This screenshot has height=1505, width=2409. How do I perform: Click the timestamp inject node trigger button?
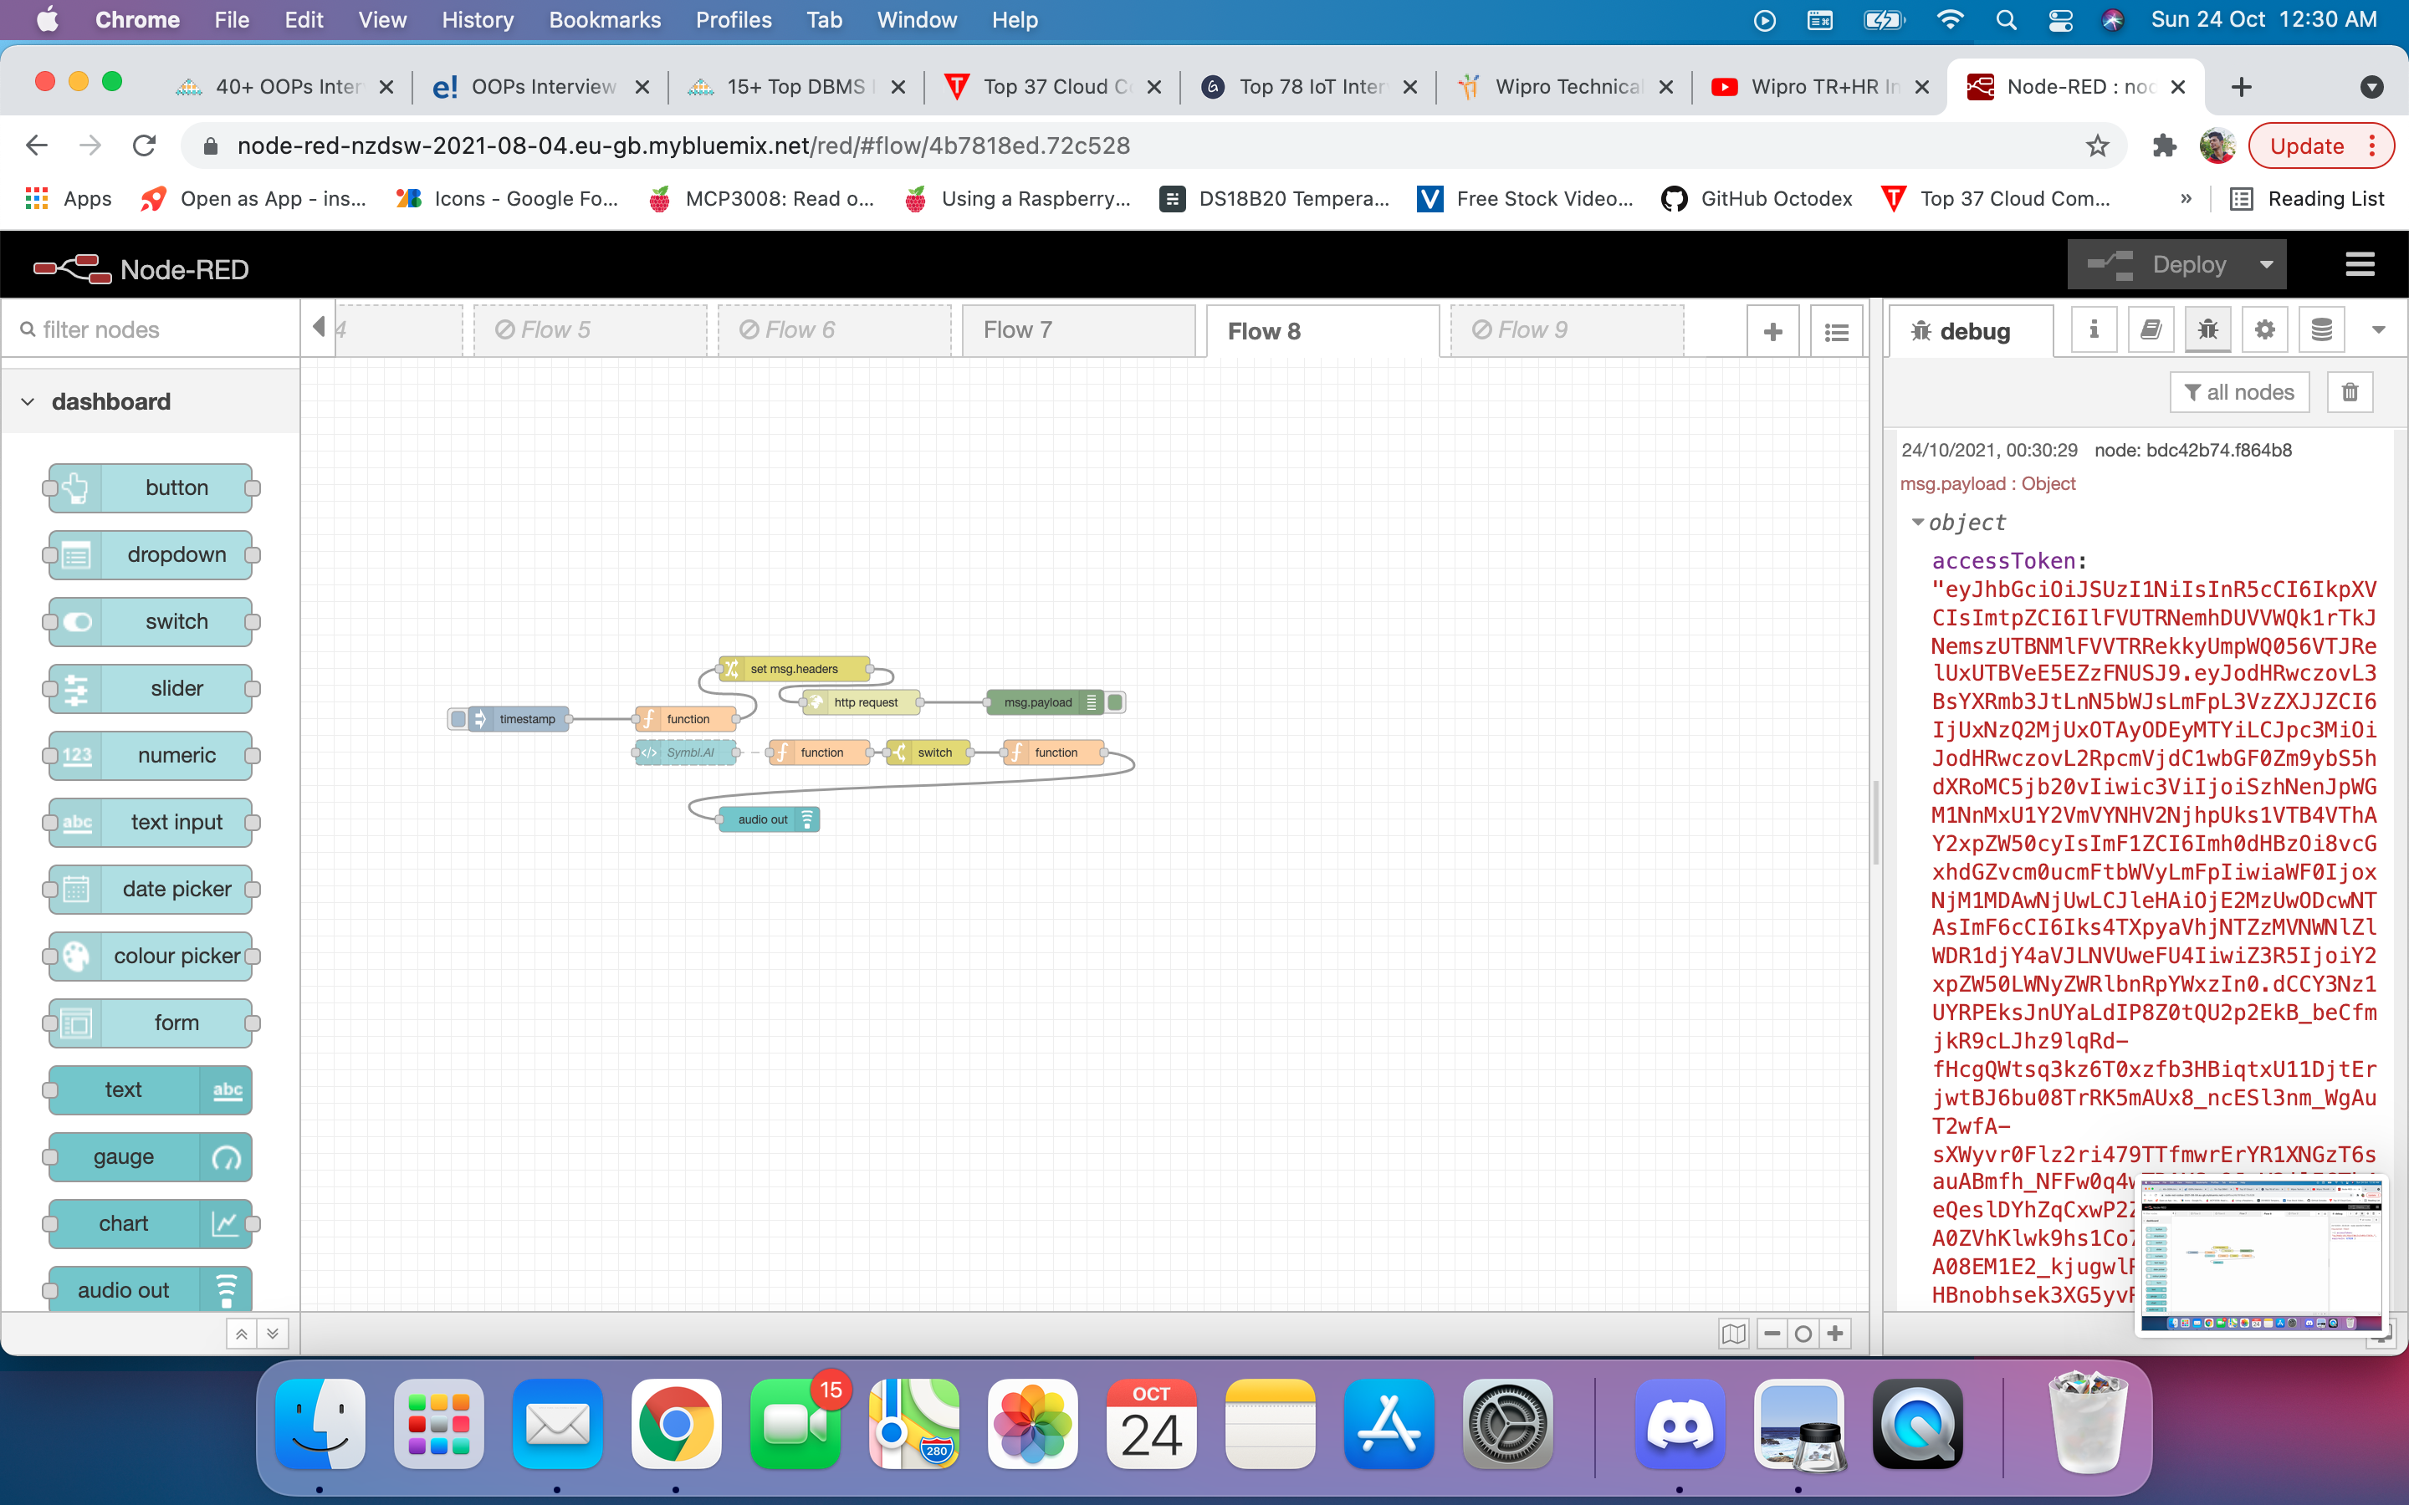point(458,719)
